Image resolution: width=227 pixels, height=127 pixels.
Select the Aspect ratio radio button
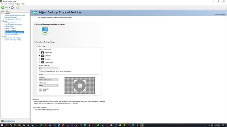(x=39, y=53)
